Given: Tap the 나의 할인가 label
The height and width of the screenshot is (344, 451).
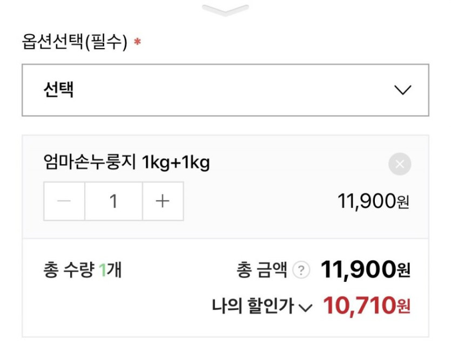Looking at the screenshot, I should point(253,307).
